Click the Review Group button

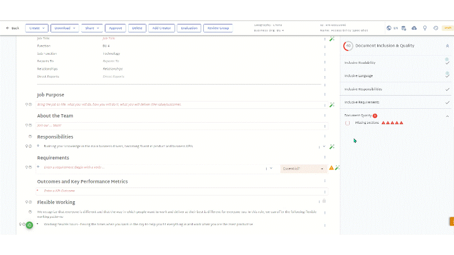pos(218,28)
